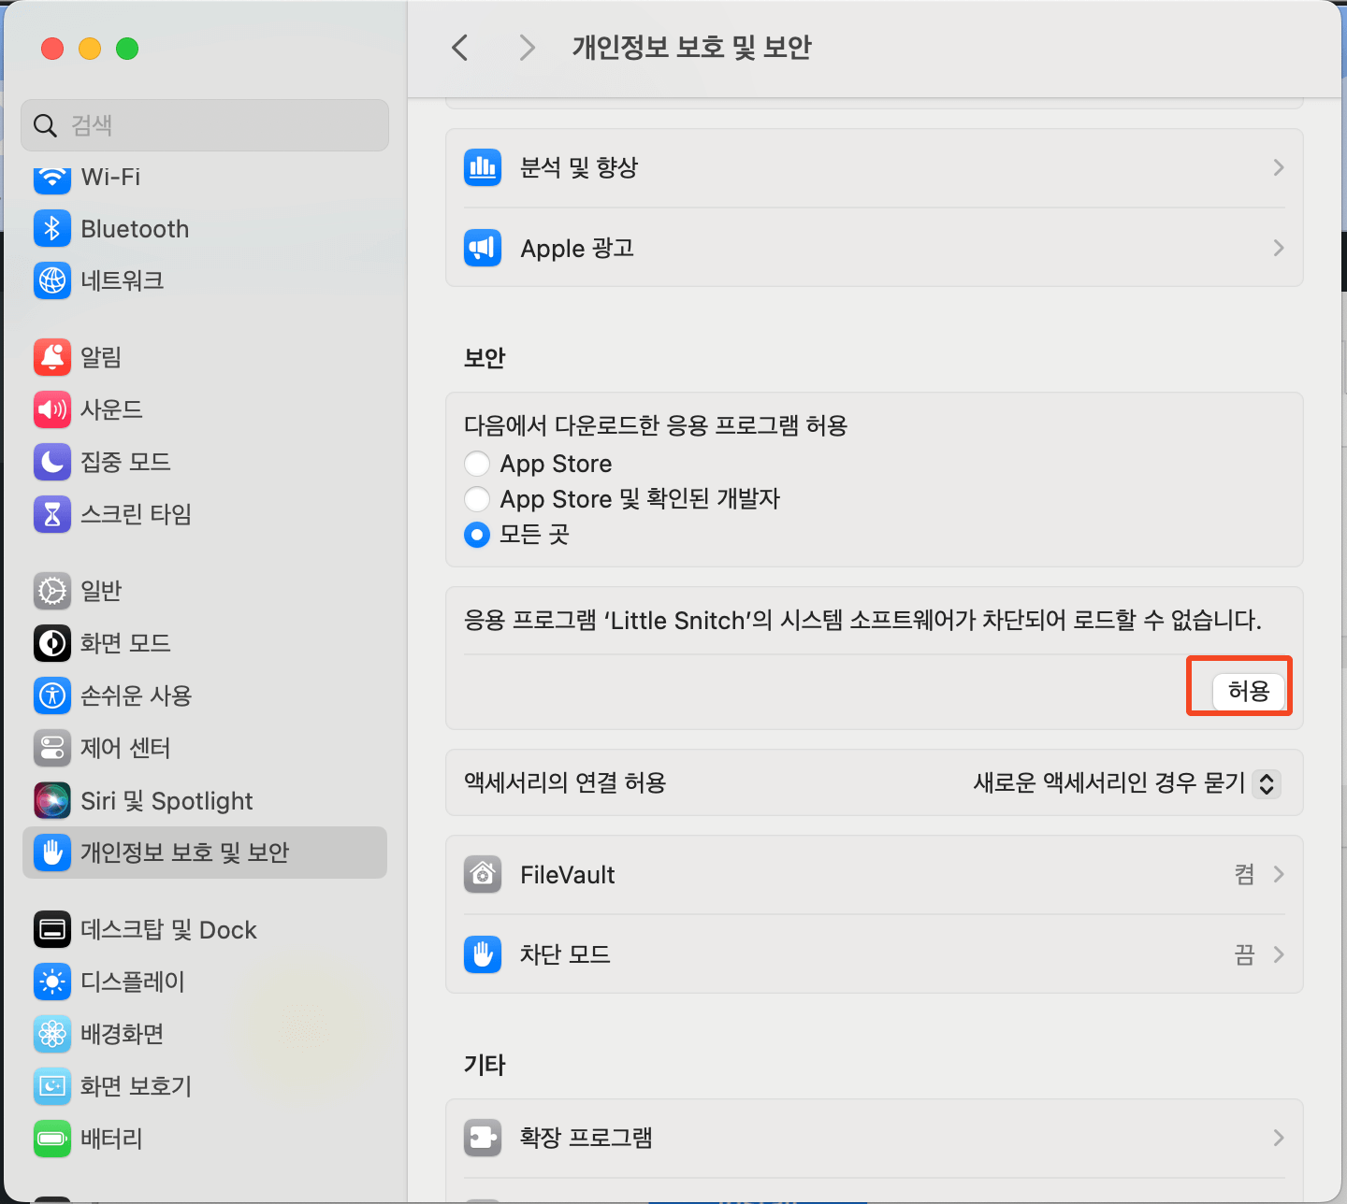Select the 집중 모드 moon icon
Screen dimensions: 1347x1204
tap(52, 462)
